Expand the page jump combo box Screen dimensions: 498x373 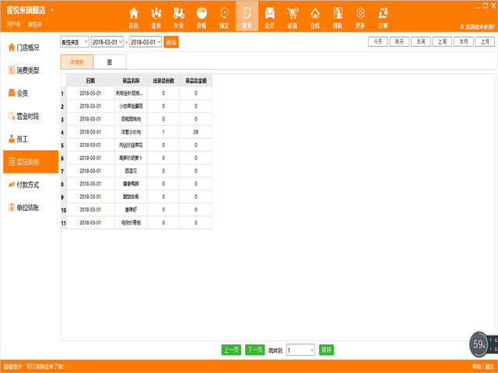[x=312, y=350]
